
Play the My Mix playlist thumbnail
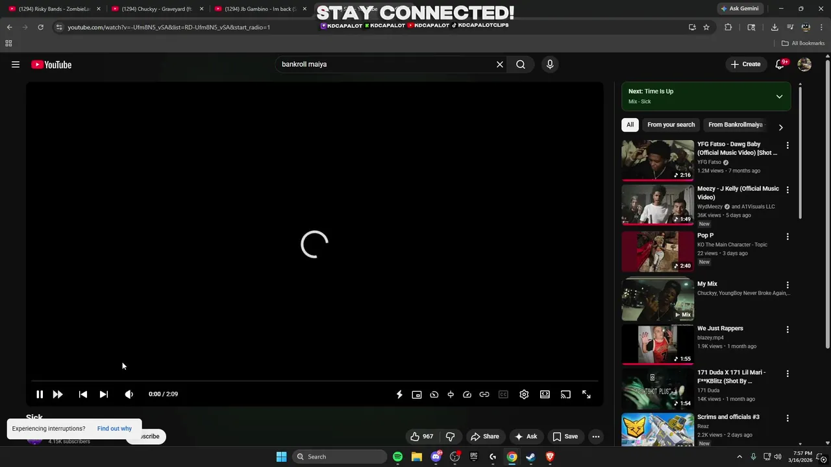pyautogui.click(x=658, y=300)
